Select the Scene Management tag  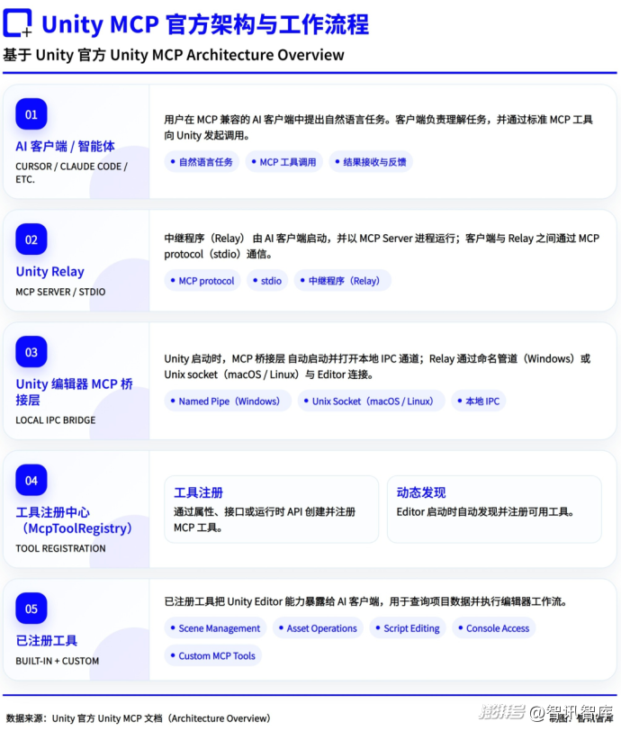point(215,628)
